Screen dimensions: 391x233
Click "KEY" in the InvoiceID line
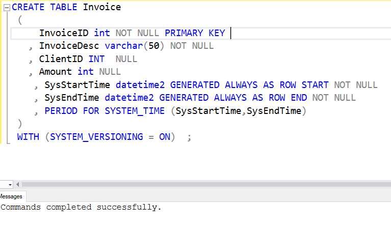217,33
